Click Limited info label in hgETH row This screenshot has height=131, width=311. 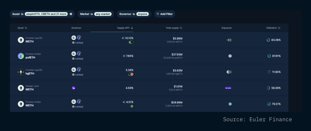(77, 75)
